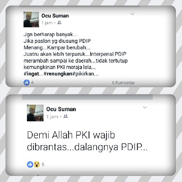View who reacted via the count 5
The image size is (182, 182).
43,165
